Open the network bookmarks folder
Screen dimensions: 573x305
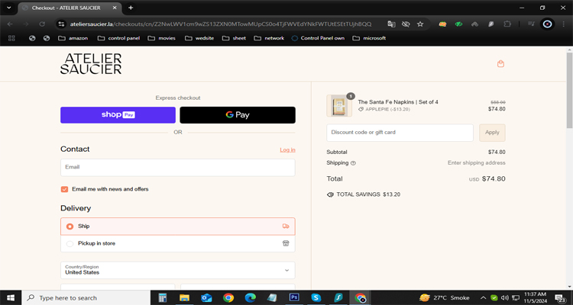[269, 38]
